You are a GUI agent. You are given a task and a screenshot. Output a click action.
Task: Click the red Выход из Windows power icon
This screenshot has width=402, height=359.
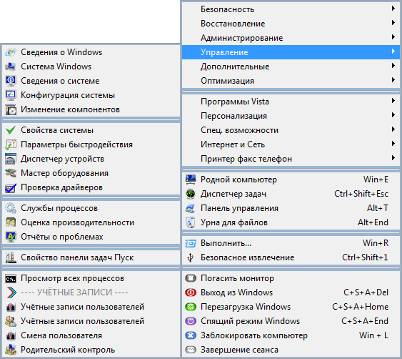tap(191, 292)
